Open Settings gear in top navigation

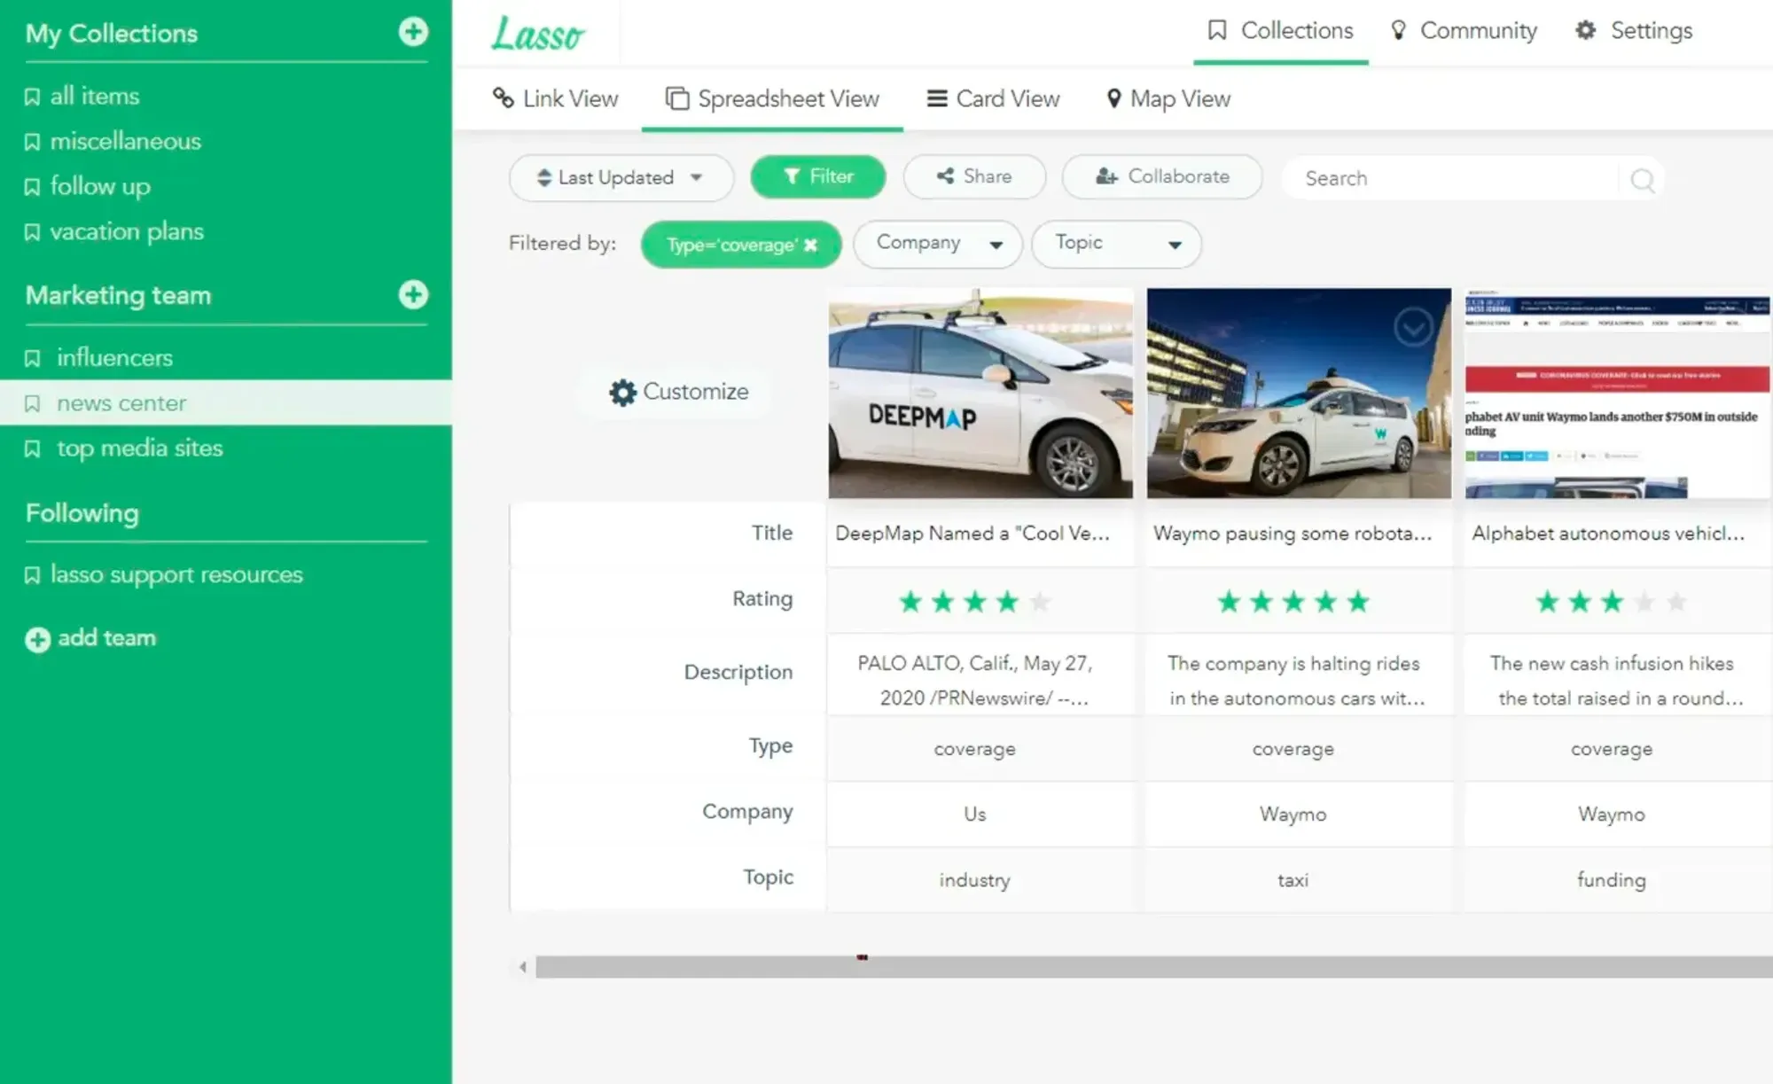(x=1585, y=30)
